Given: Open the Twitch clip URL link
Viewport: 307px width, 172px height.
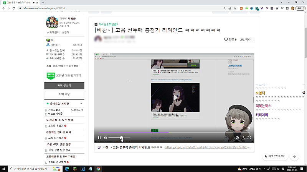Looking at the screenshot, I should pos(207,147).
